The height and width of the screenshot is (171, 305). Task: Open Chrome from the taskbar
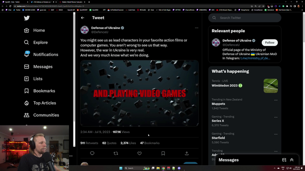pos(163,168)
